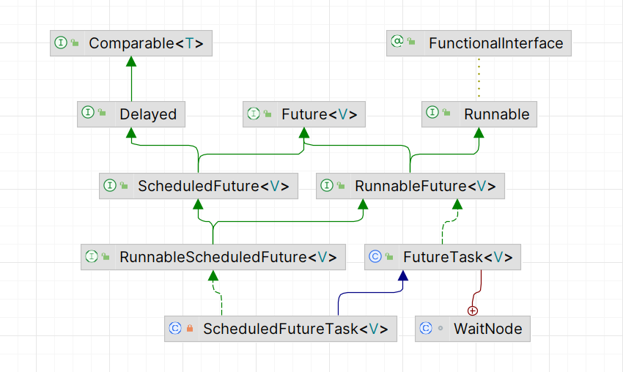Select the Comparable<T> node label
The image size is (623, 372).
[x=146, y=43]
